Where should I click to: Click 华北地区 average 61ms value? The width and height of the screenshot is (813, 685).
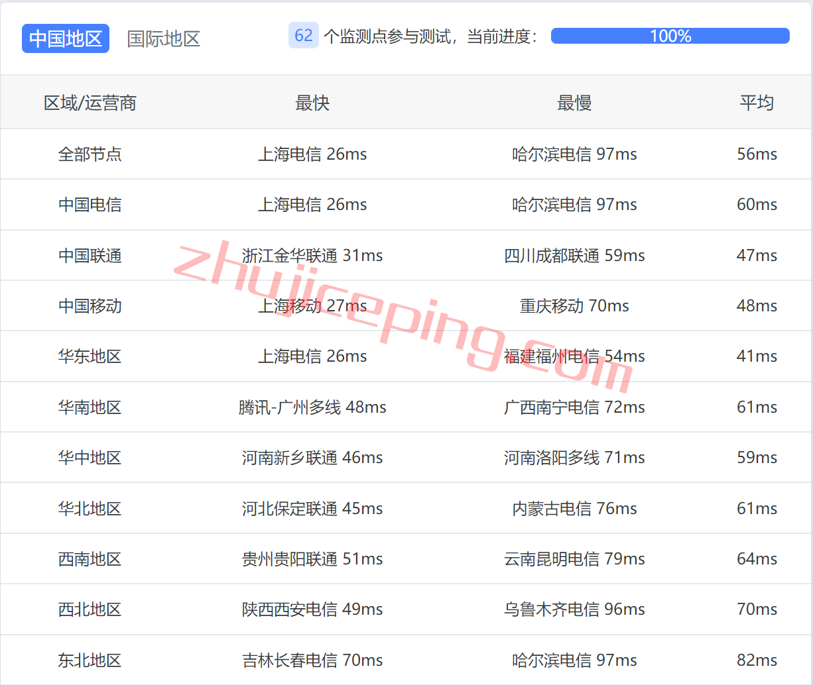coord(757,508)
